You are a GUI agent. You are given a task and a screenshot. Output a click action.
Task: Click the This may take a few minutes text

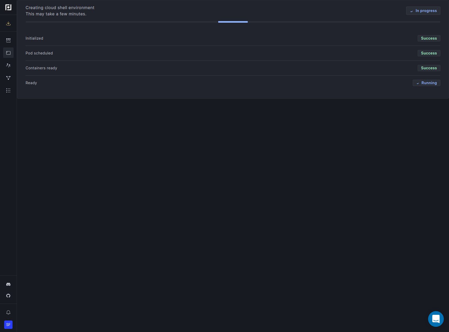point(56,14)
